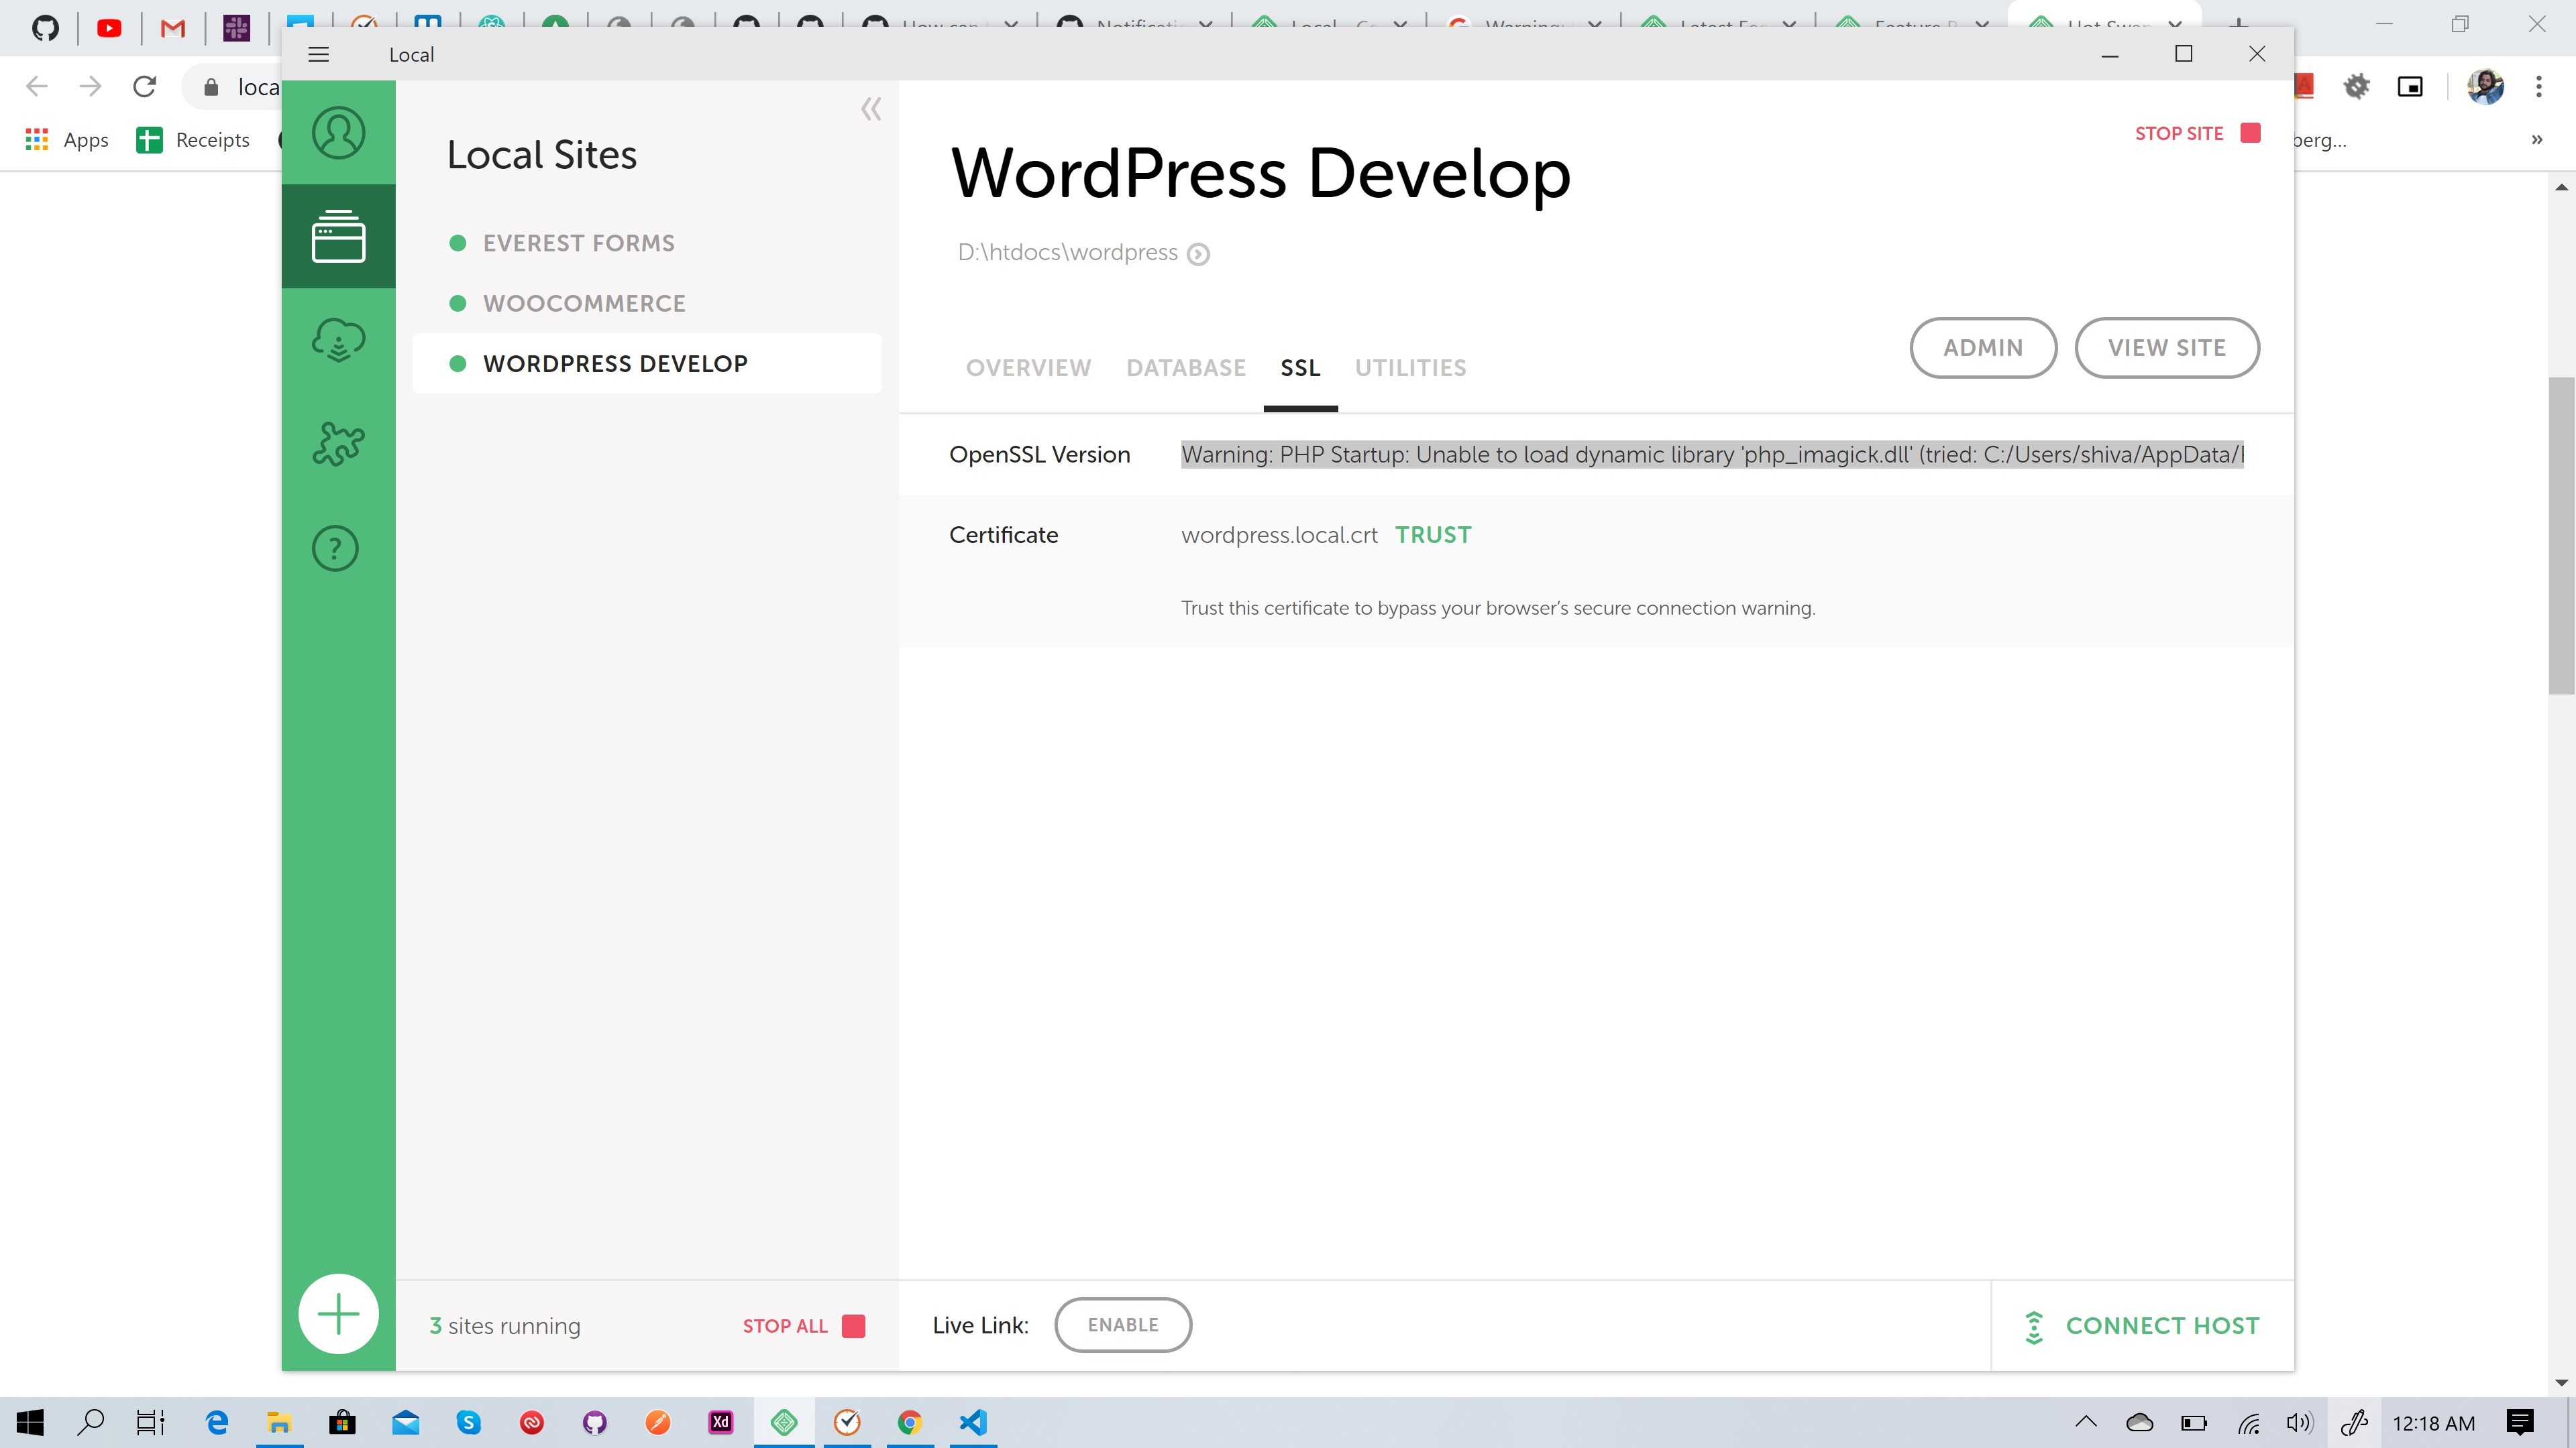
Task: Launch Microsoft Edge from taskbar
Action: (x=216, y=1422)
